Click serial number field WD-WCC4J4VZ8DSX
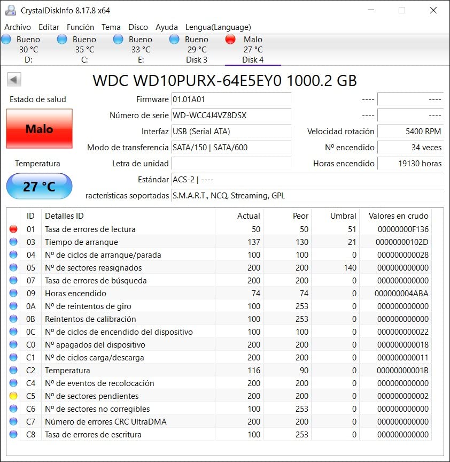 [231, 115]
